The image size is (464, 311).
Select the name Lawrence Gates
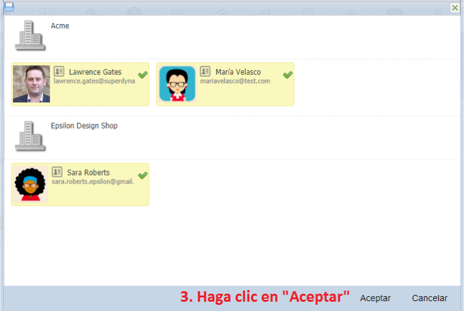tap(95, 72)
